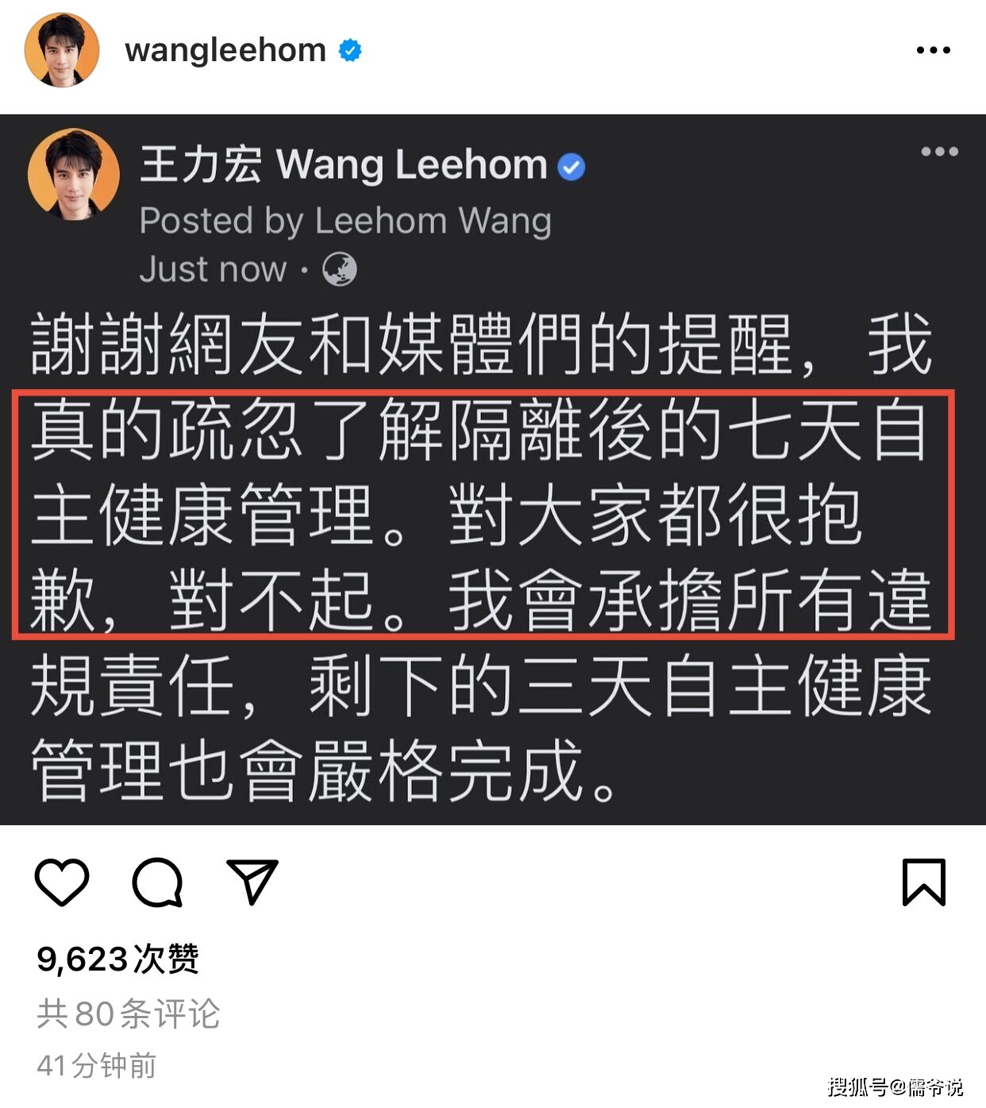Click globe public visibility icon

click(x=339, y=269)
